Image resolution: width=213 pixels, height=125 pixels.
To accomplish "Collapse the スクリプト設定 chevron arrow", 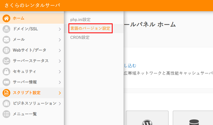I will pyautogui.click(x=60, y=93).
